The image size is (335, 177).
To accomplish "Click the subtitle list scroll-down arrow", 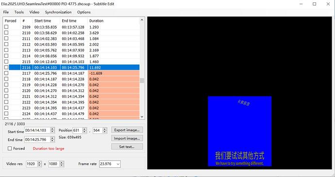I will [x=142, y=116].
